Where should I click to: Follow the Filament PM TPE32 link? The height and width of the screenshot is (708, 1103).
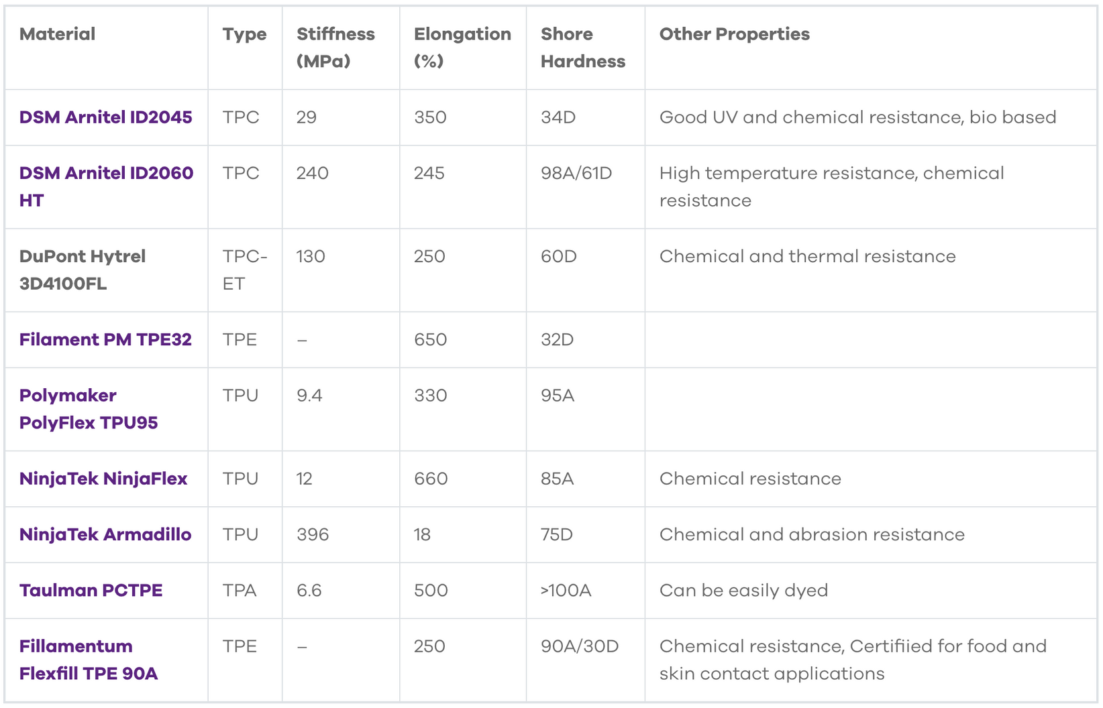tap(105, 340)
